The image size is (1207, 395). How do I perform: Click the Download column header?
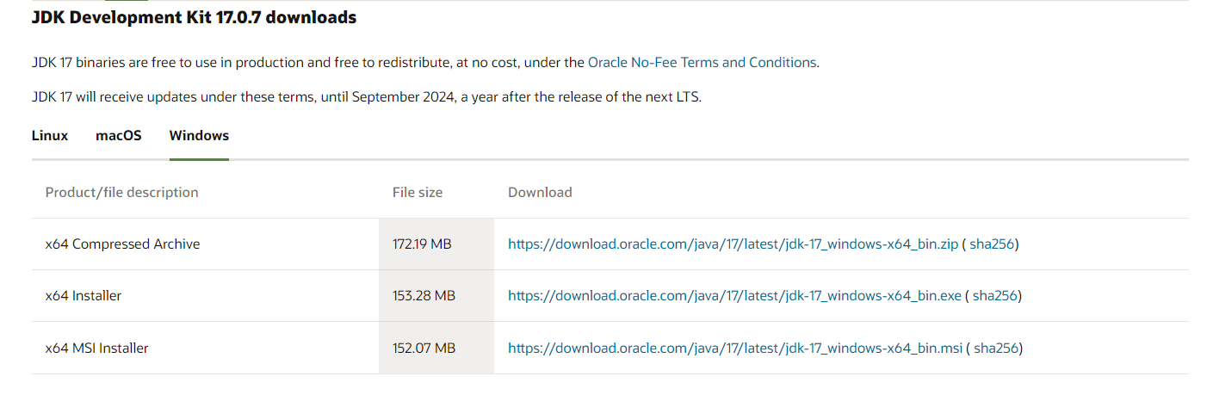(x=540, y=193)
